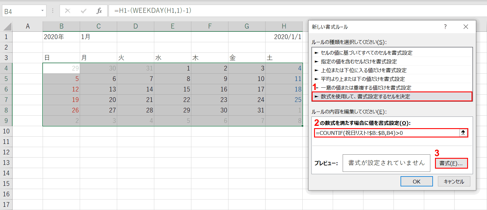The width and height of the screenshot is (487, 210).
Task: Select rule type セルの値に基づいてすべてのセルを書式設定
Action: coord(392,53)
